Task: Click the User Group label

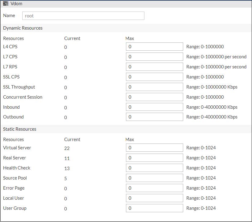Action: click(x=15, y=208)
